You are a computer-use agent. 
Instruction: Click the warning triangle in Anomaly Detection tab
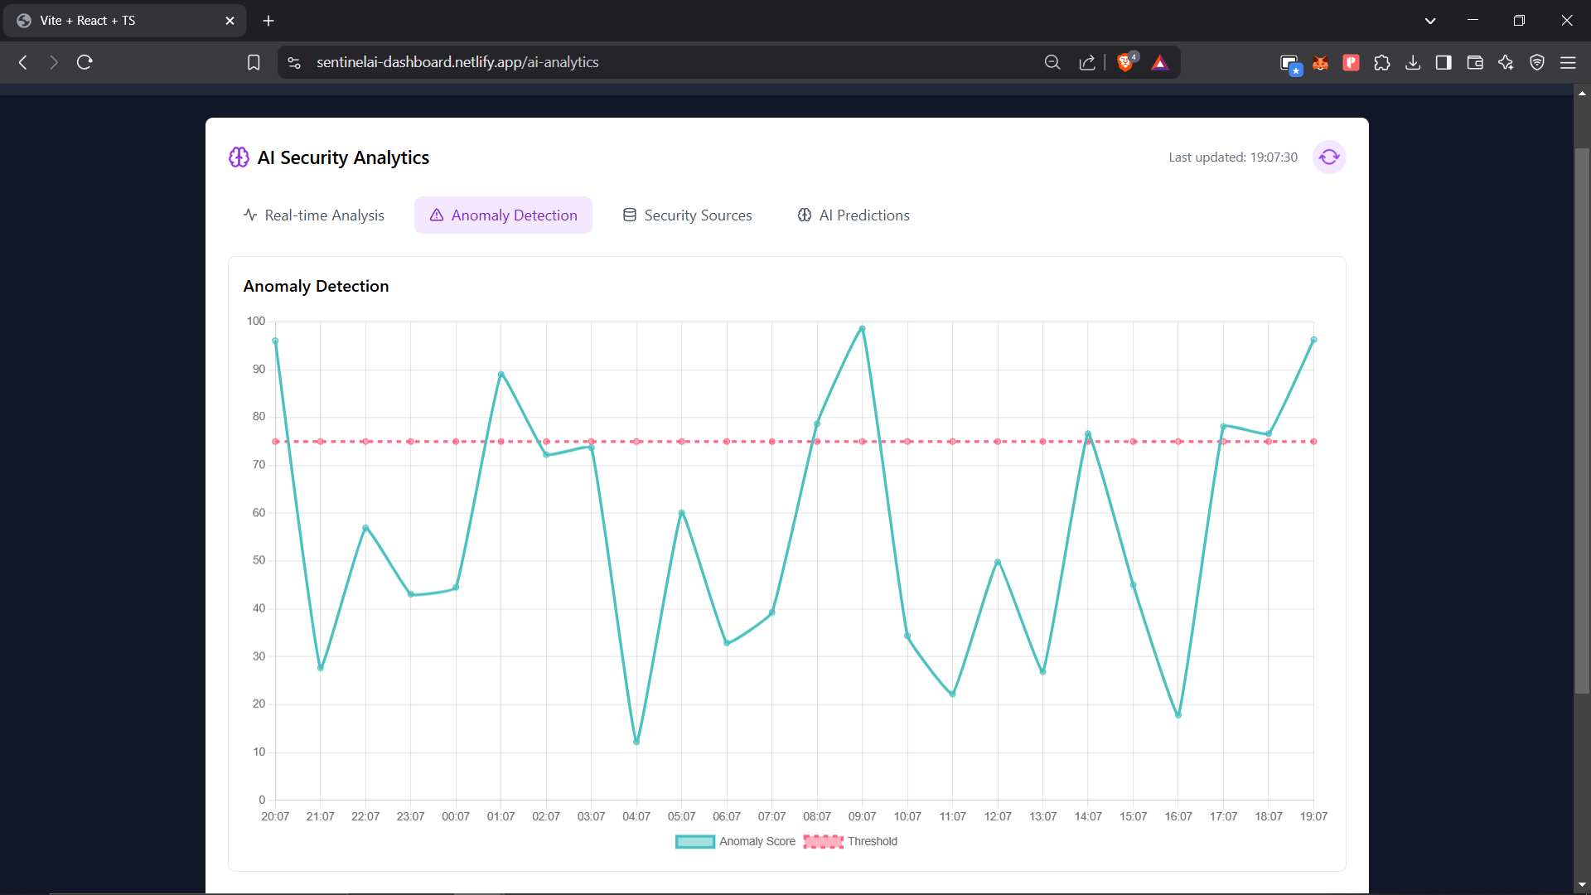[437, 215]
